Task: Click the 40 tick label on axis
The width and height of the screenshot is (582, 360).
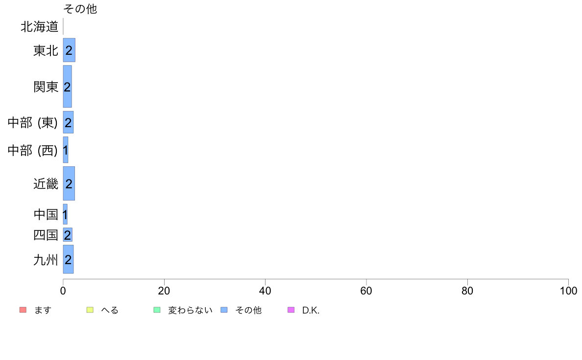Action: 265,291
